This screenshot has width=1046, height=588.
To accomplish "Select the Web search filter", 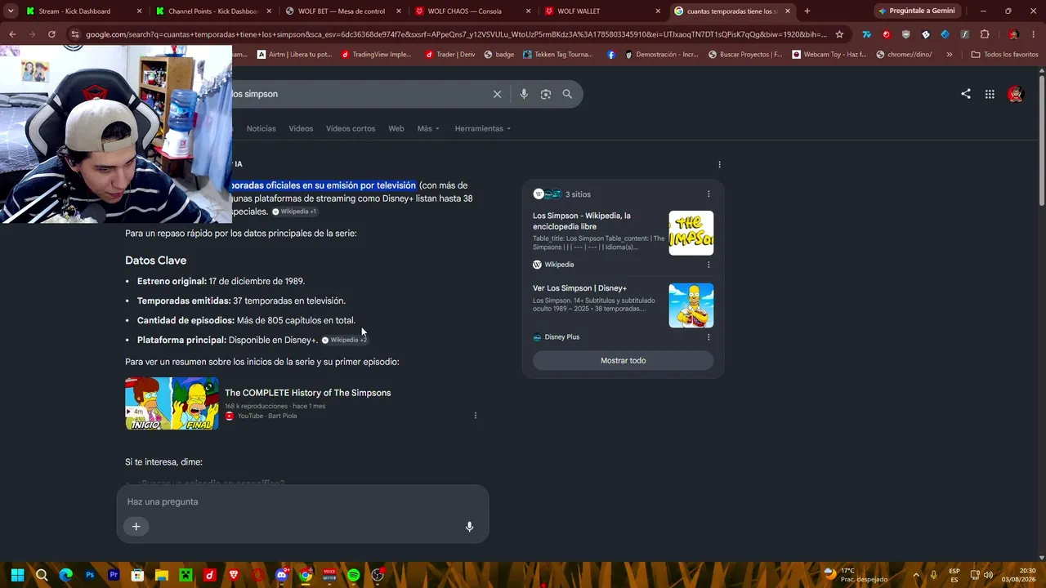I will (x=396, y=128).
